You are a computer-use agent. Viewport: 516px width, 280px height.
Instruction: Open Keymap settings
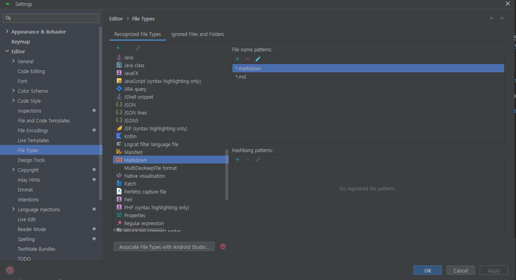[21, 41]
